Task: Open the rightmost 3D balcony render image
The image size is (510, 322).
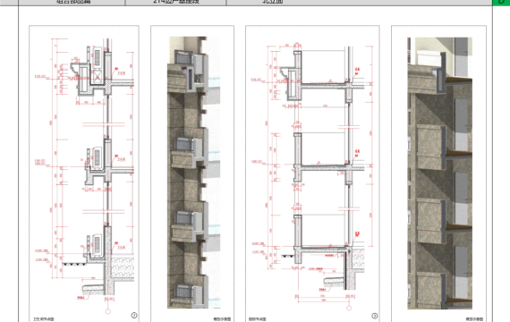Action: [x=438, y=174]
